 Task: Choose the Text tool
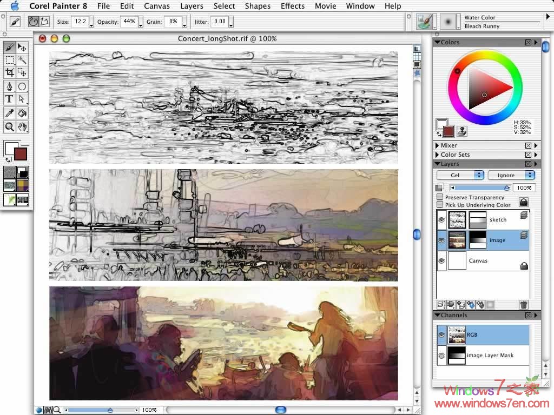tap(9, 99)
